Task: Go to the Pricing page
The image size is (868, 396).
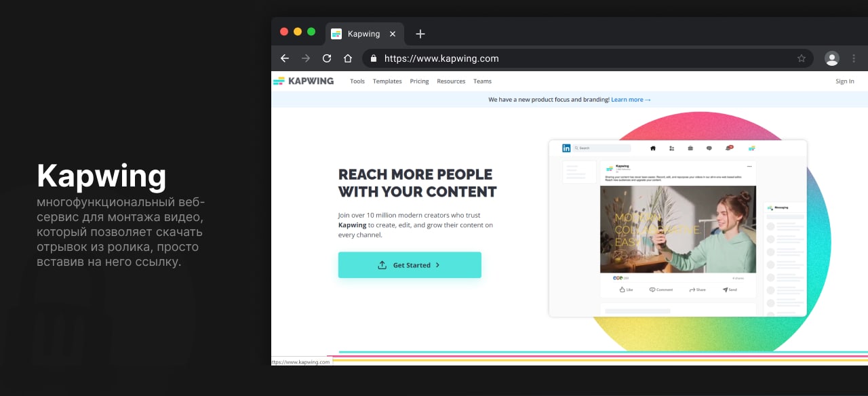Action: [419, 81]
